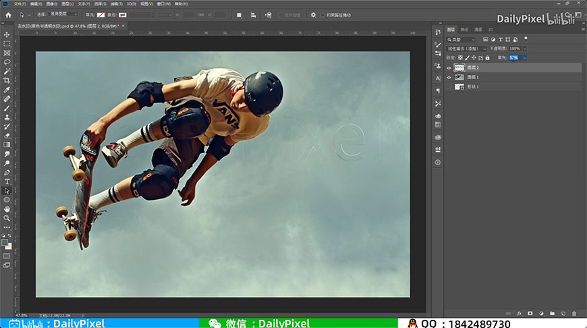This screenshot has height=328, width=587.
Task: Open the path selection layer scope dropdown
Action: (x=63, y=14)
